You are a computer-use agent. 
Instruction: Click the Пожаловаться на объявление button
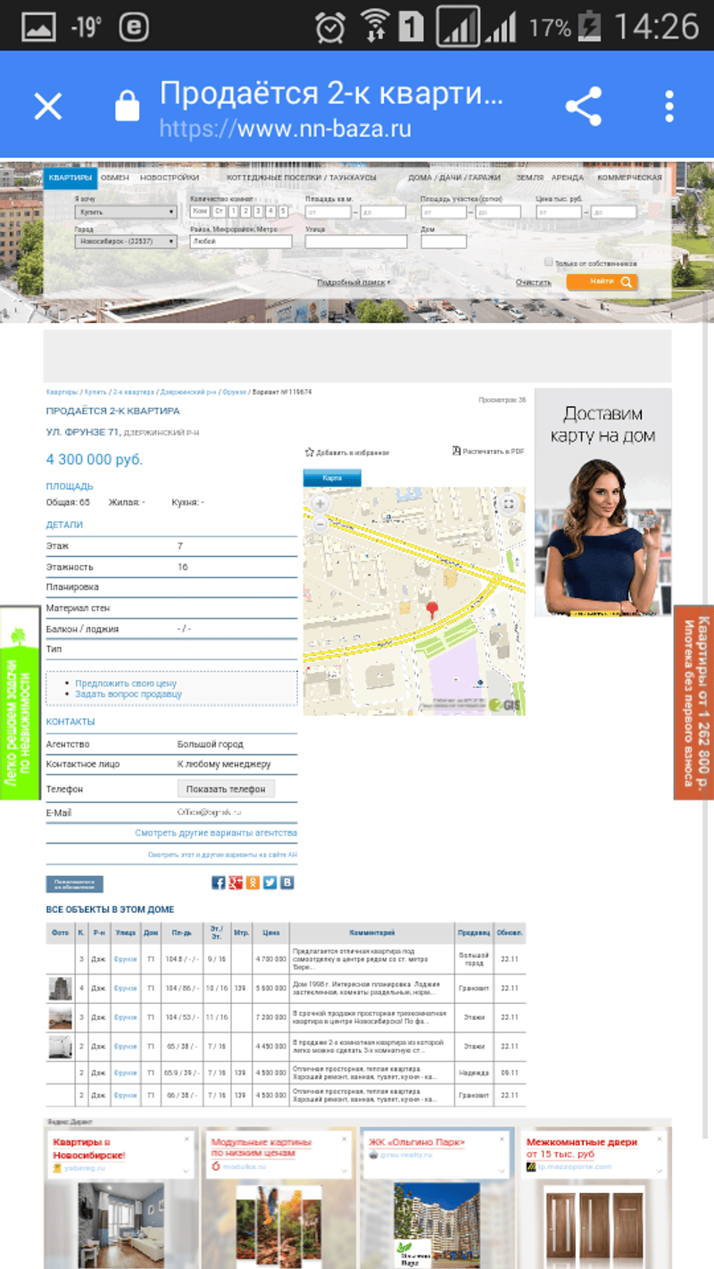click(75, 883)
